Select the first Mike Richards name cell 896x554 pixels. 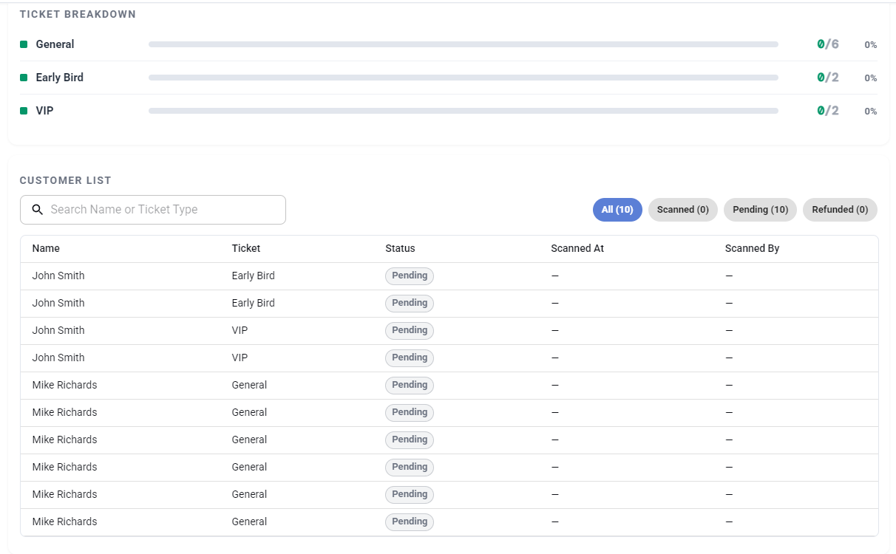click(64, 385)
